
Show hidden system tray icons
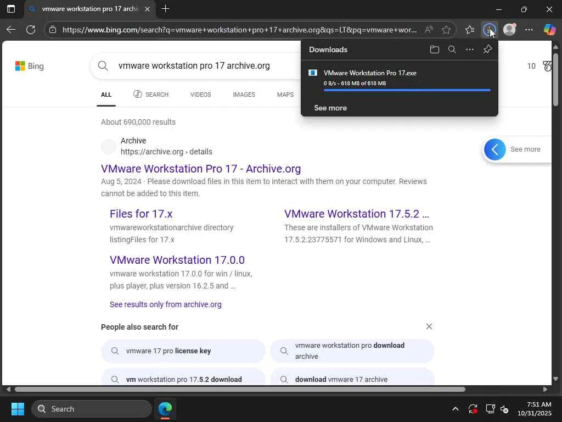pos(455,409)
